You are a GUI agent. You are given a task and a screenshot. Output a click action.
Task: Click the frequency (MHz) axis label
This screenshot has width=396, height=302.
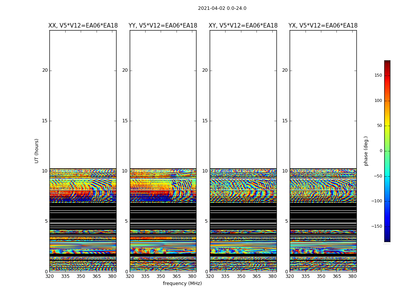pyautogui.click(x=182, y=283)
